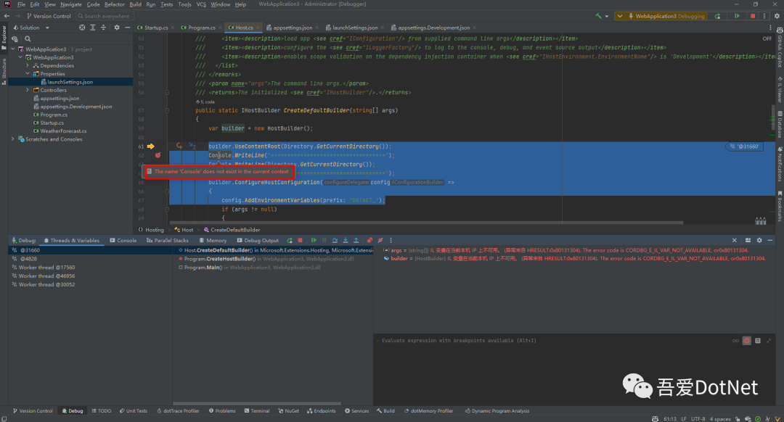Screen dimensions: 784x422
Task: Open GitHub Copilot side panel
Action: point(780,49)
